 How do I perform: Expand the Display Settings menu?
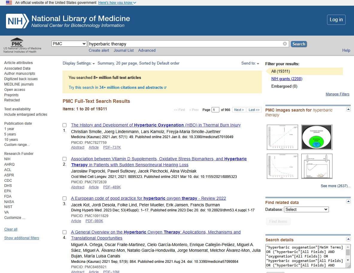point(78,63)
